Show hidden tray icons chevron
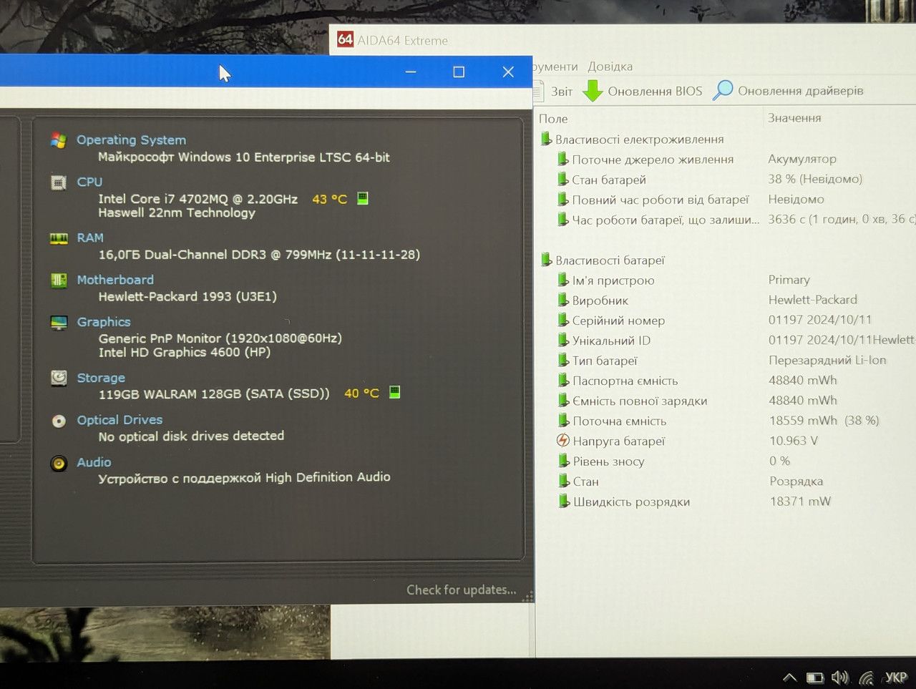The width and height of the screenshot is (916, 689). pyautogui.click(x=789, y=678)
